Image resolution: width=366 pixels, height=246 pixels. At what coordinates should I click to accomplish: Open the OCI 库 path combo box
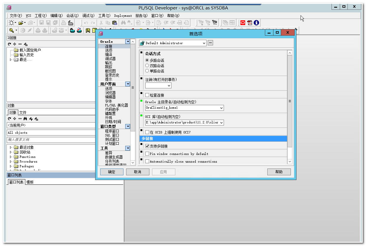221,122
